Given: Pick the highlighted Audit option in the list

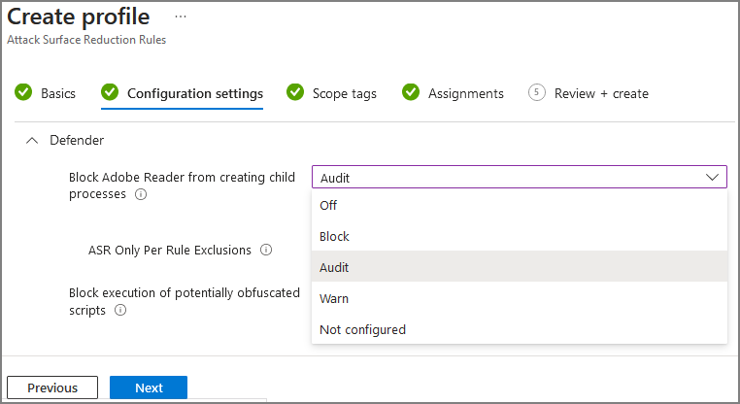Looking at the screenshot, I should 334,267.
